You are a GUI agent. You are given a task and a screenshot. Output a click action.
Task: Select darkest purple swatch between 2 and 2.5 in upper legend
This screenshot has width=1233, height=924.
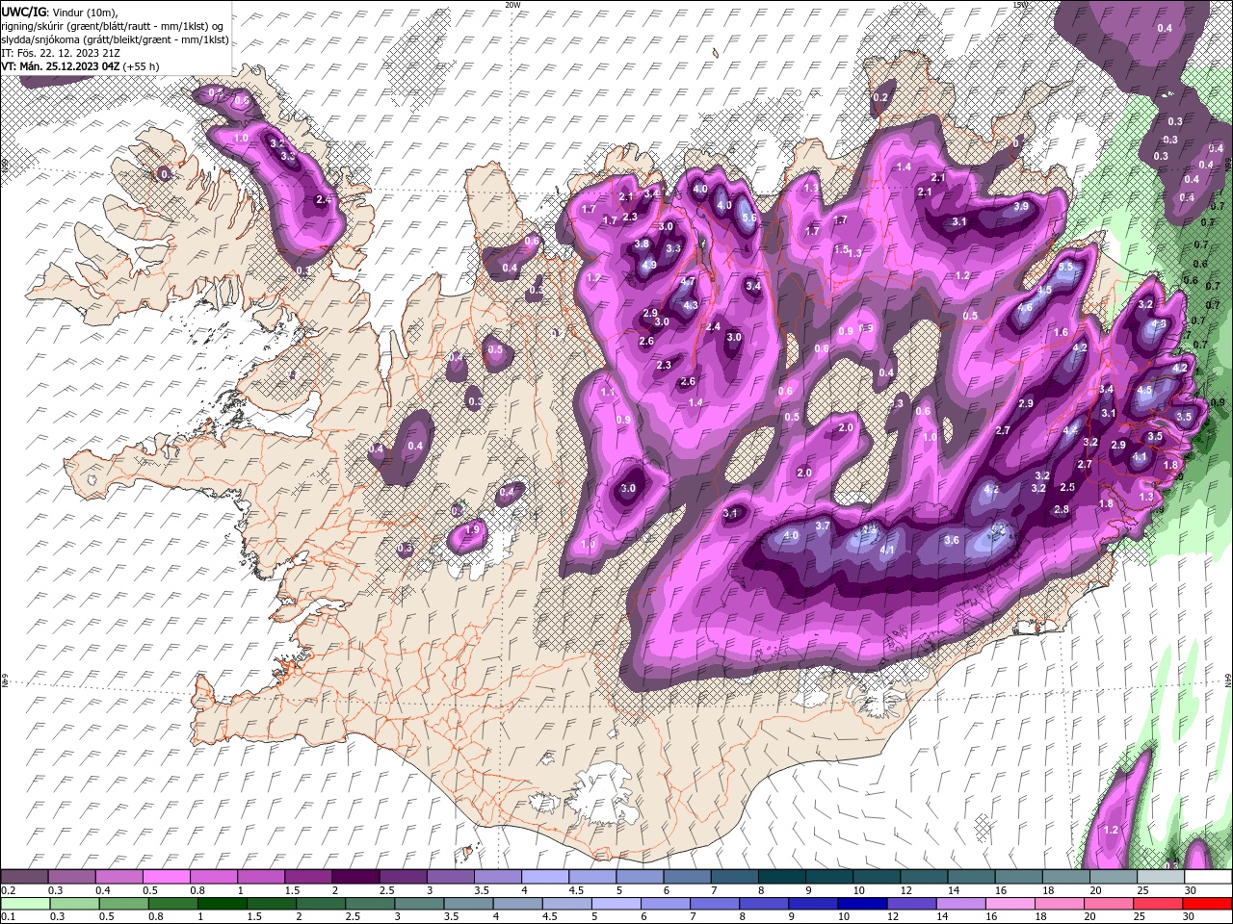(x=356, y=877)
